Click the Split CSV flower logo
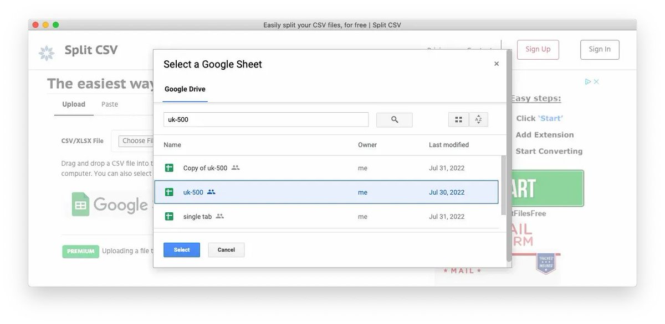 47,53
